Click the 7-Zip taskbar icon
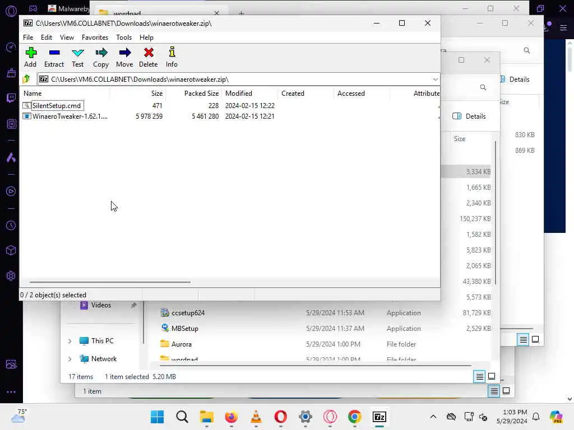 click(x=379, y=417)
